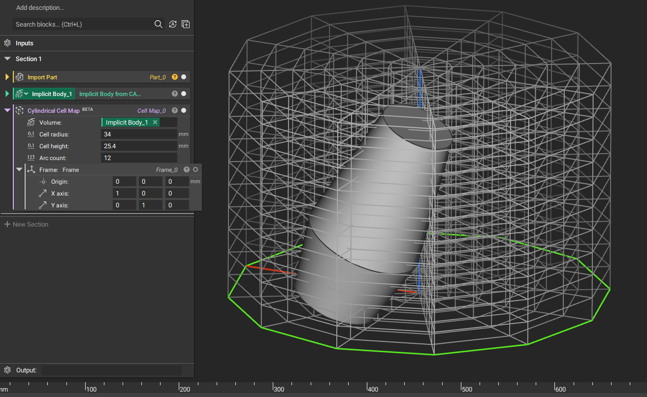Click the Import Part title
Viewport: 647px width, 397px height.
point(42,77)
